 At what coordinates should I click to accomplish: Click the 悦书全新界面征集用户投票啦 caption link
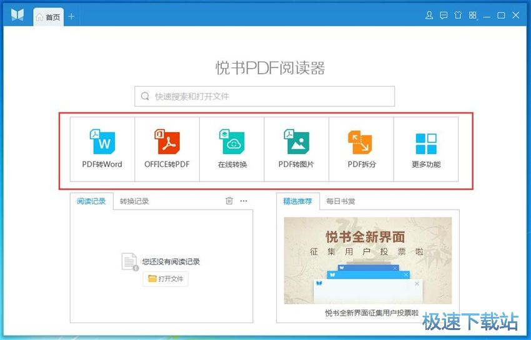click(372, 313)
